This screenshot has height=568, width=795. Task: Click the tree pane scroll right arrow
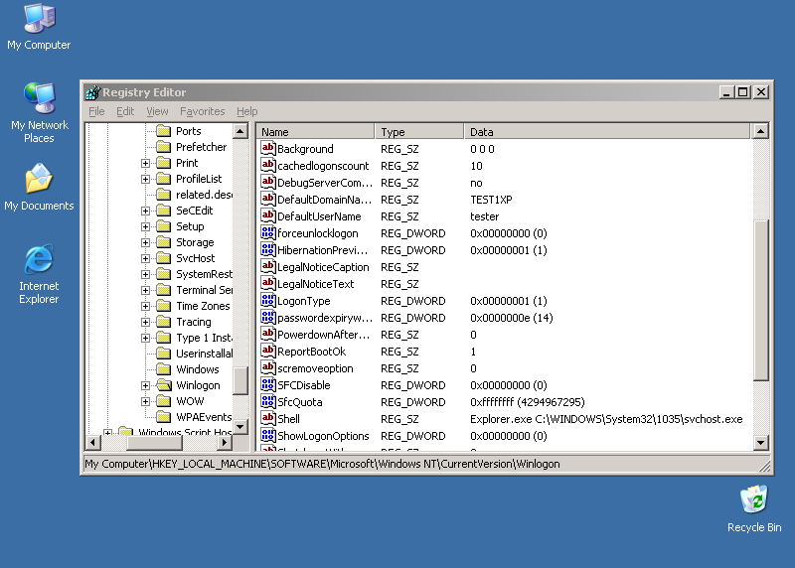(225, 442)
